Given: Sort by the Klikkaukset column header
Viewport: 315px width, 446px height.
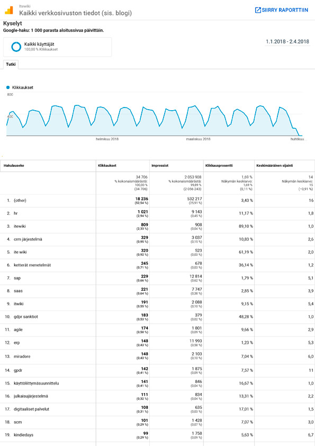Looking at the screenshot, I should click(x=107, y=166).
